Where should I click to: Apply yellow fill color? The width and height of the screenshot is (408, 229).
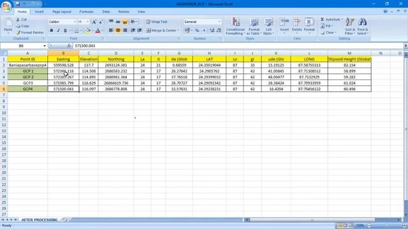(88, 31)
